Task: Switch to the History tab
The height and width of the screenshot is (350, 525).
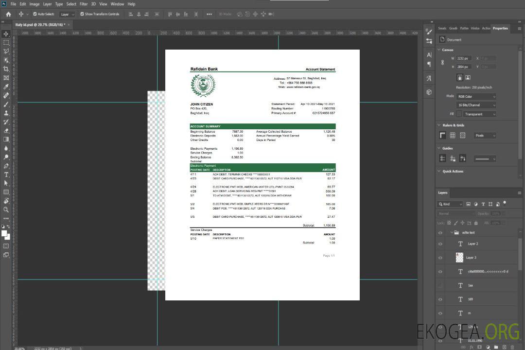Action: [x=475, y=29]
